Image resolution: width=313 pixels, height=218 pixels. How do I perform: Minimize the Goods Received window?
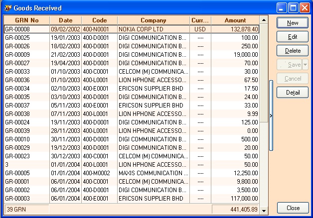click(x=282, y=8)
